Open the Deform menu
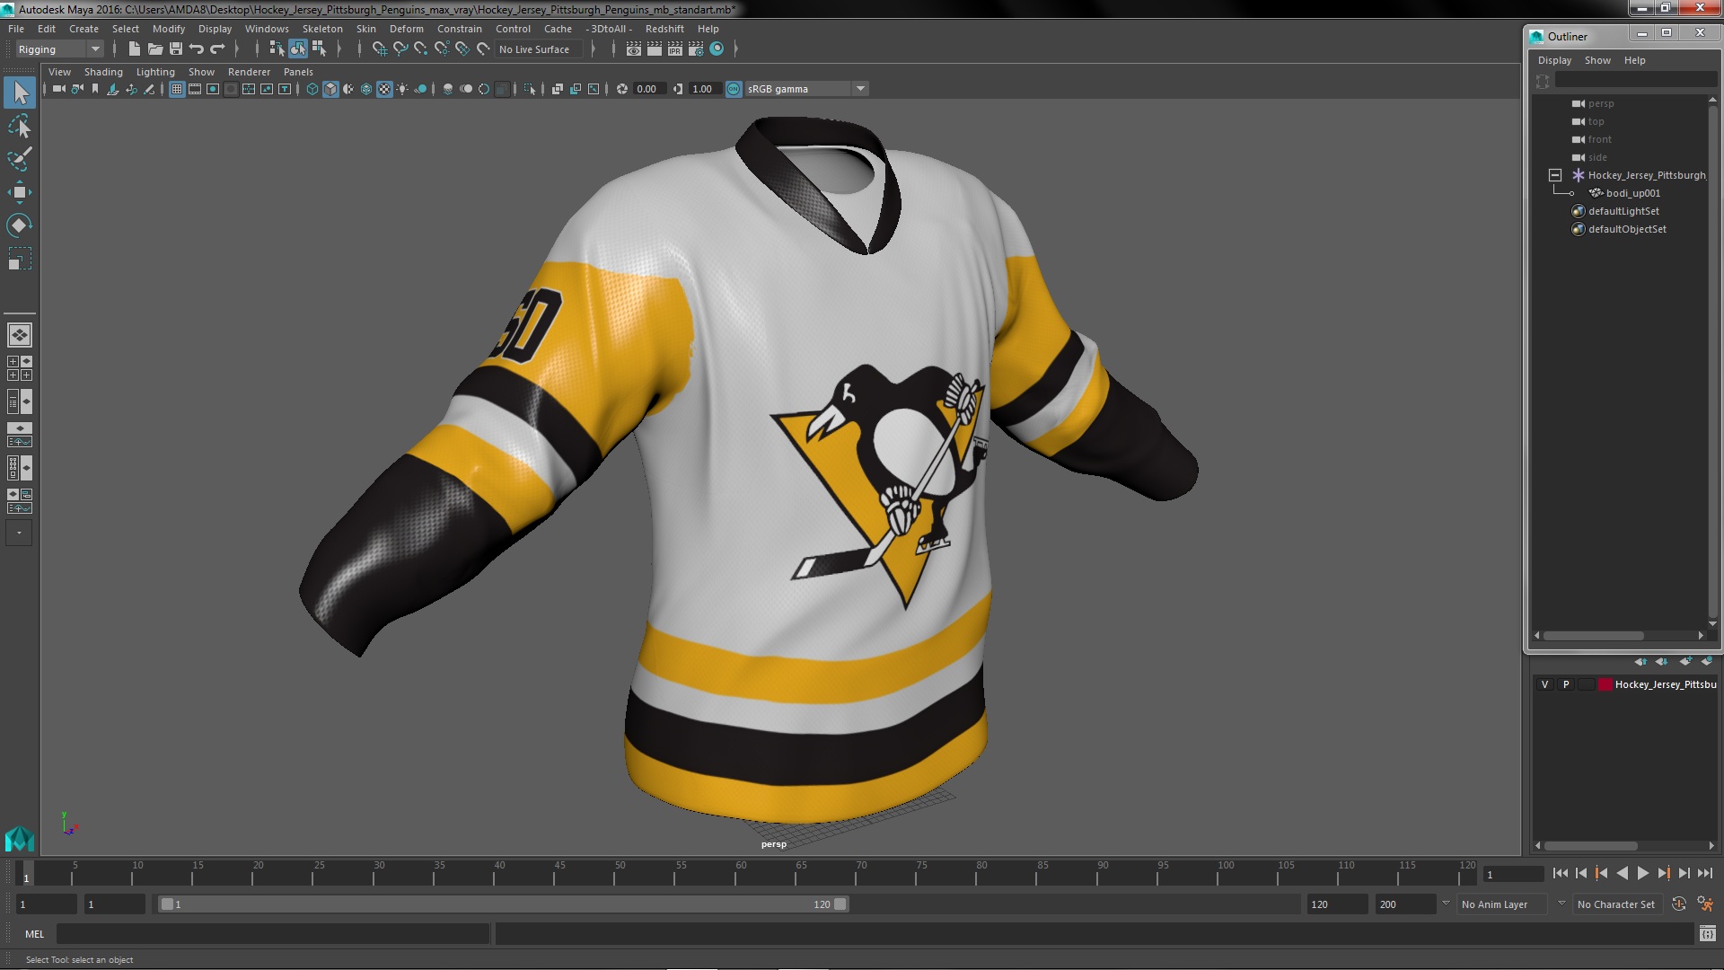The height and width of the screenshot is (970, 1724). (406, 29)
